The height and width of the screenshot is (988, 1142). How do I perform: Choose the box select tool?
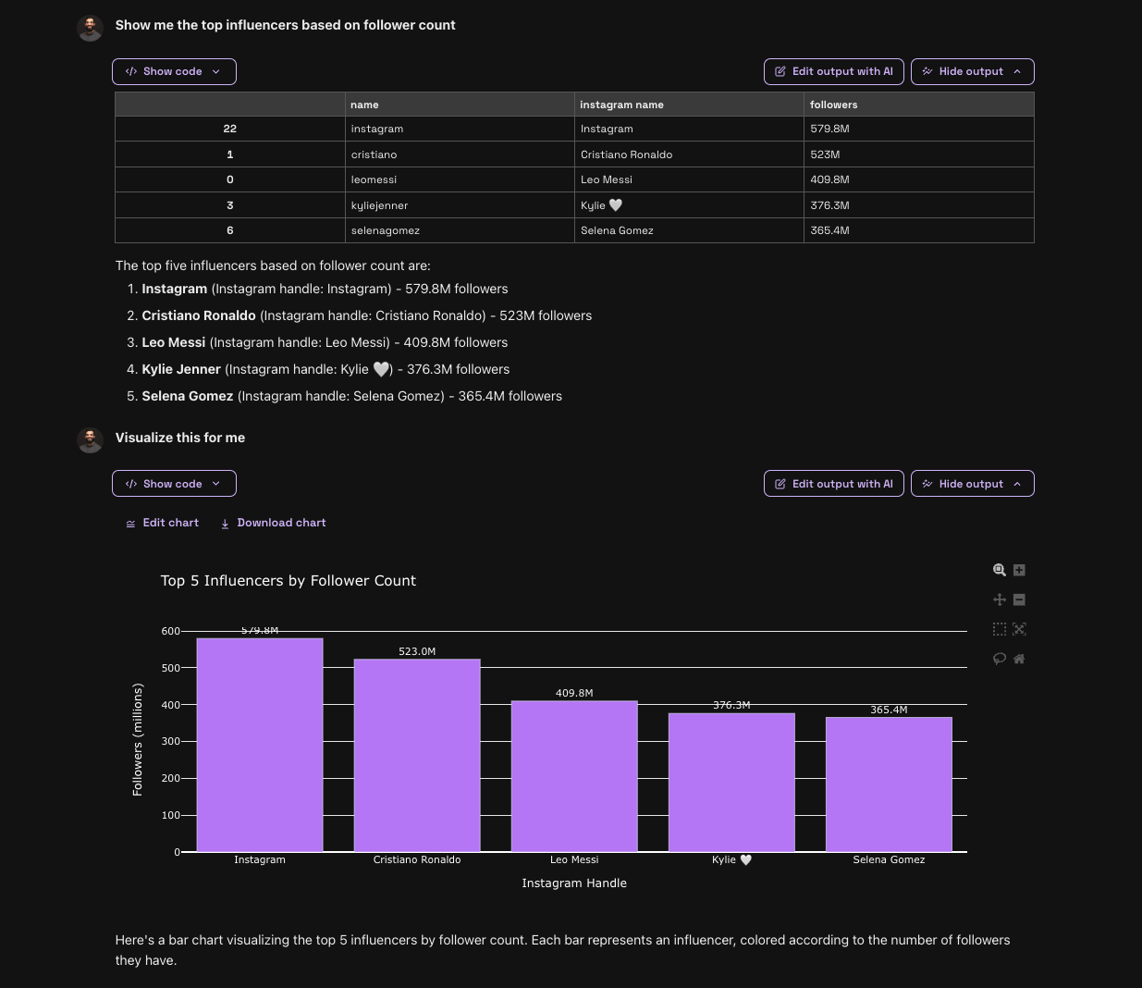(999, 629)
